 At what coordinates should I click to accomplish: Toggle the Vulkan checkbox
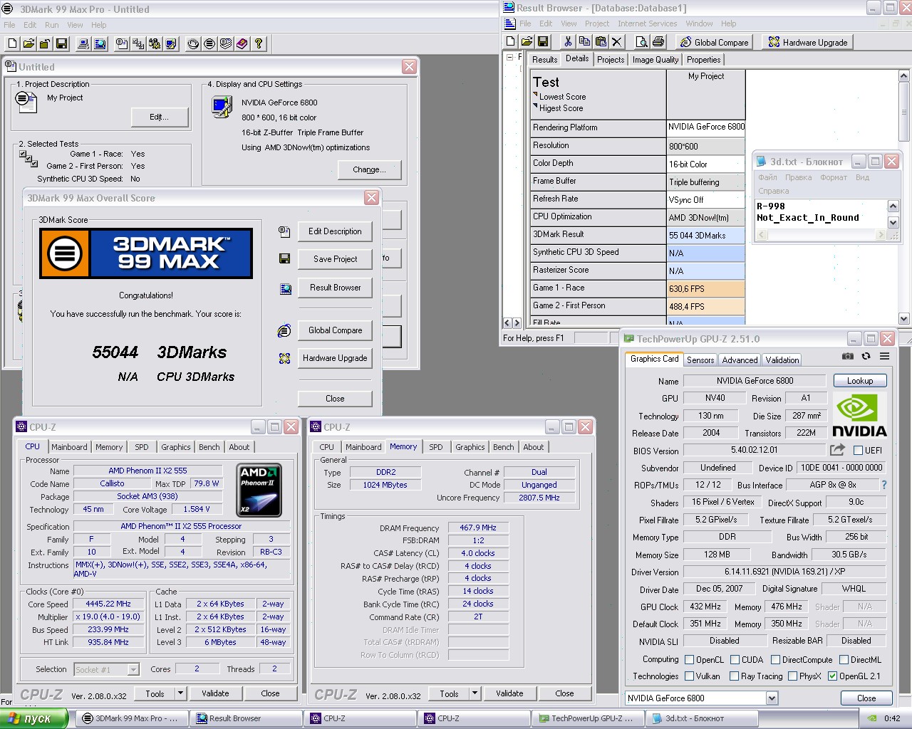click(x=689, y=676)
